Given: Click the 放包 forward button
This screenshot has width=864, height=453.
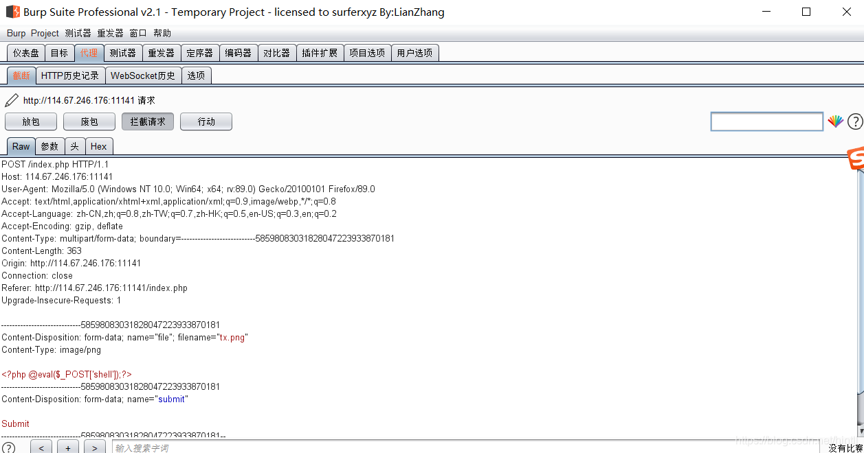Looking at the screenshot, I should pyautogui.click(x=31, y=121).
